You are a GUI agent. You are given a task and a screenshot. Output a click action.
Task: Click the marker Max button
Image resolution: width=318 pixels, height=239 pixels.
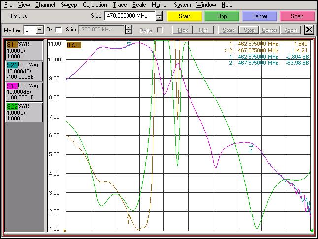coord(183,30)
